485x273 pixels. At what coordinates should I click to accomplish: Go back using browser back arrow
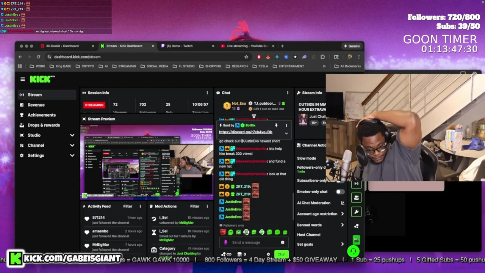pos(20,57)
